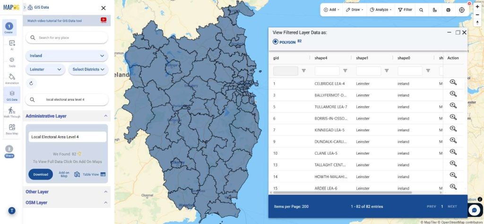Go to Share step 2
484x224 pixels.
point(9,152)
